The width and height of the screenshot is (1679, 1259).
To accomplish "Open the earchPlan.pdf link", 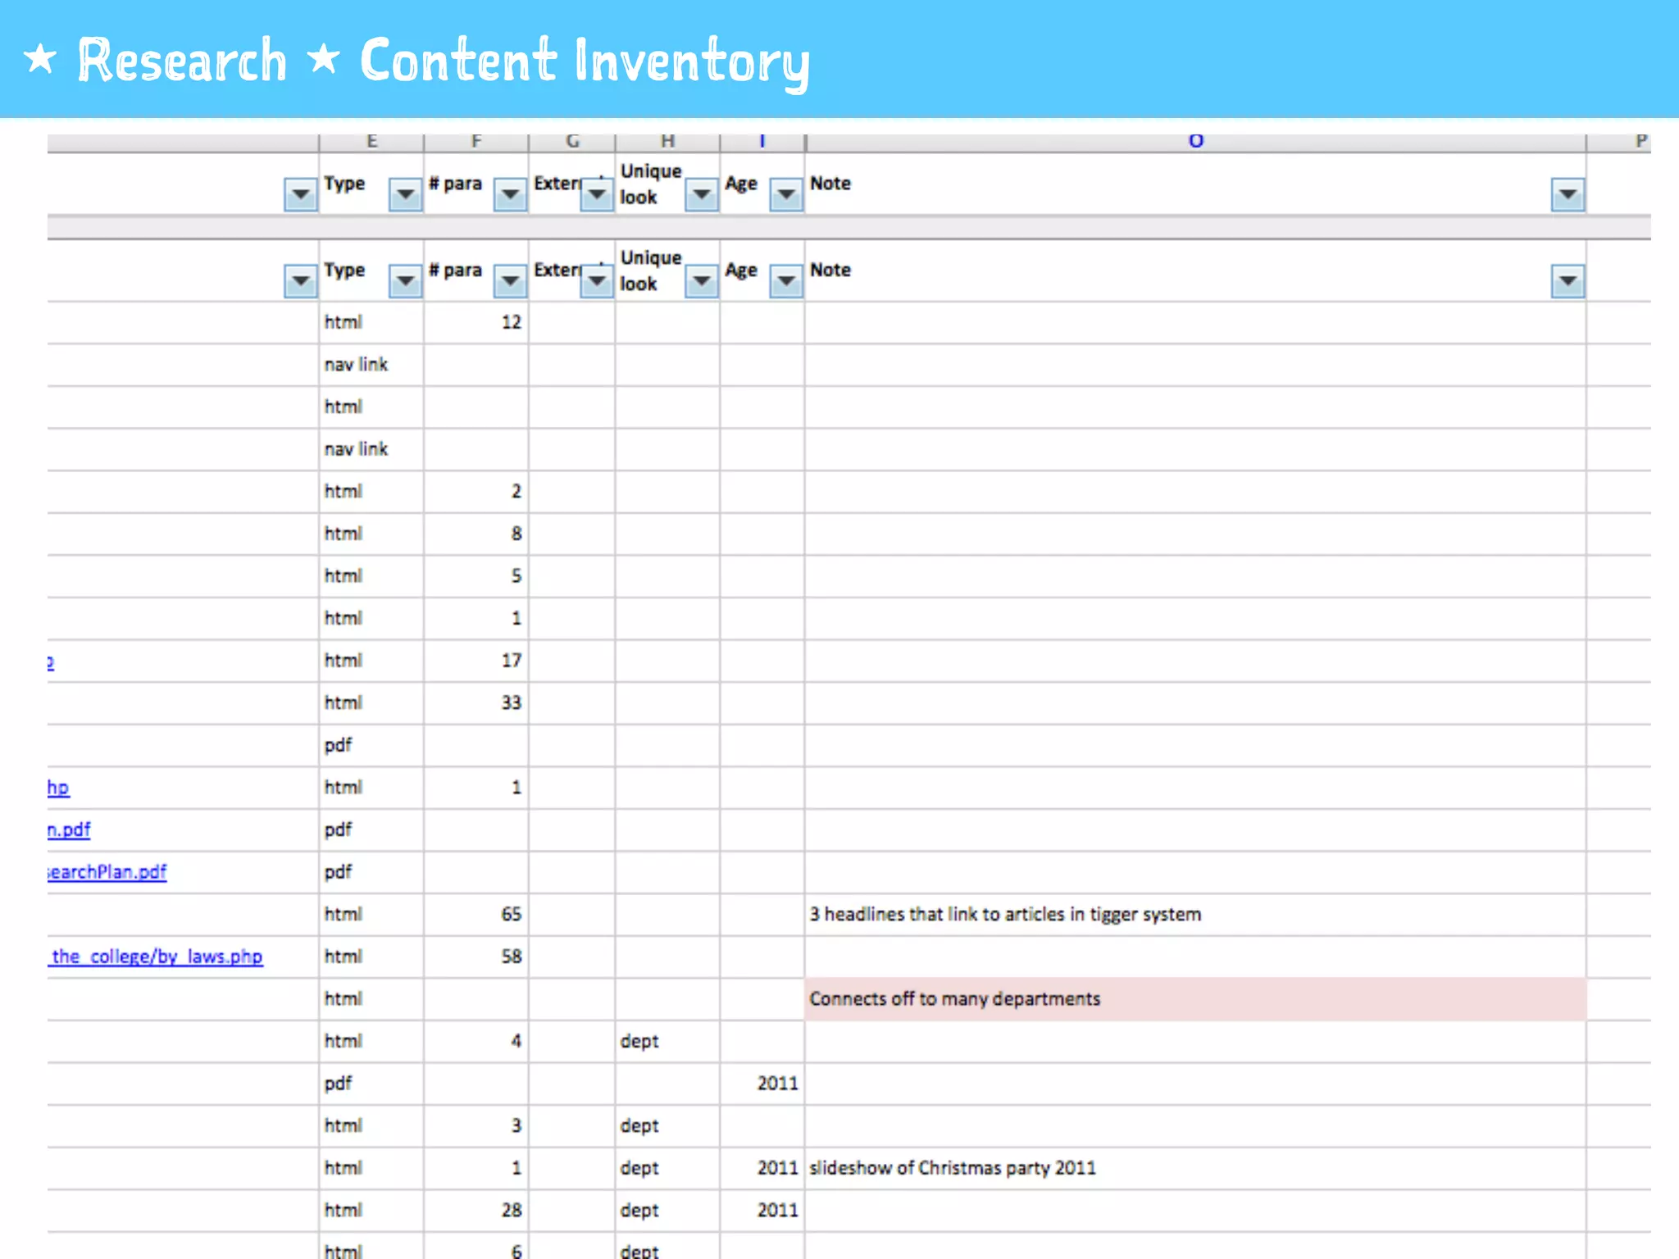I will point(107,872).
